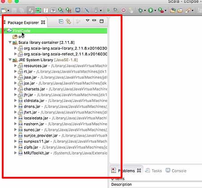Collapse Scala library container node
Image resolution: width=202 pixels, height=188 pixels.
(x=10, y=42)
